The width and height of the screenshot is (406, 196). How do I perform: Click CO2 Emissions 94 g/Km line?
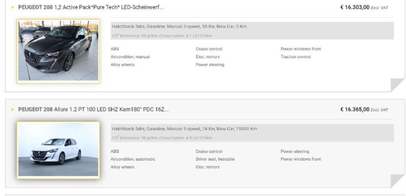[162, 35]
